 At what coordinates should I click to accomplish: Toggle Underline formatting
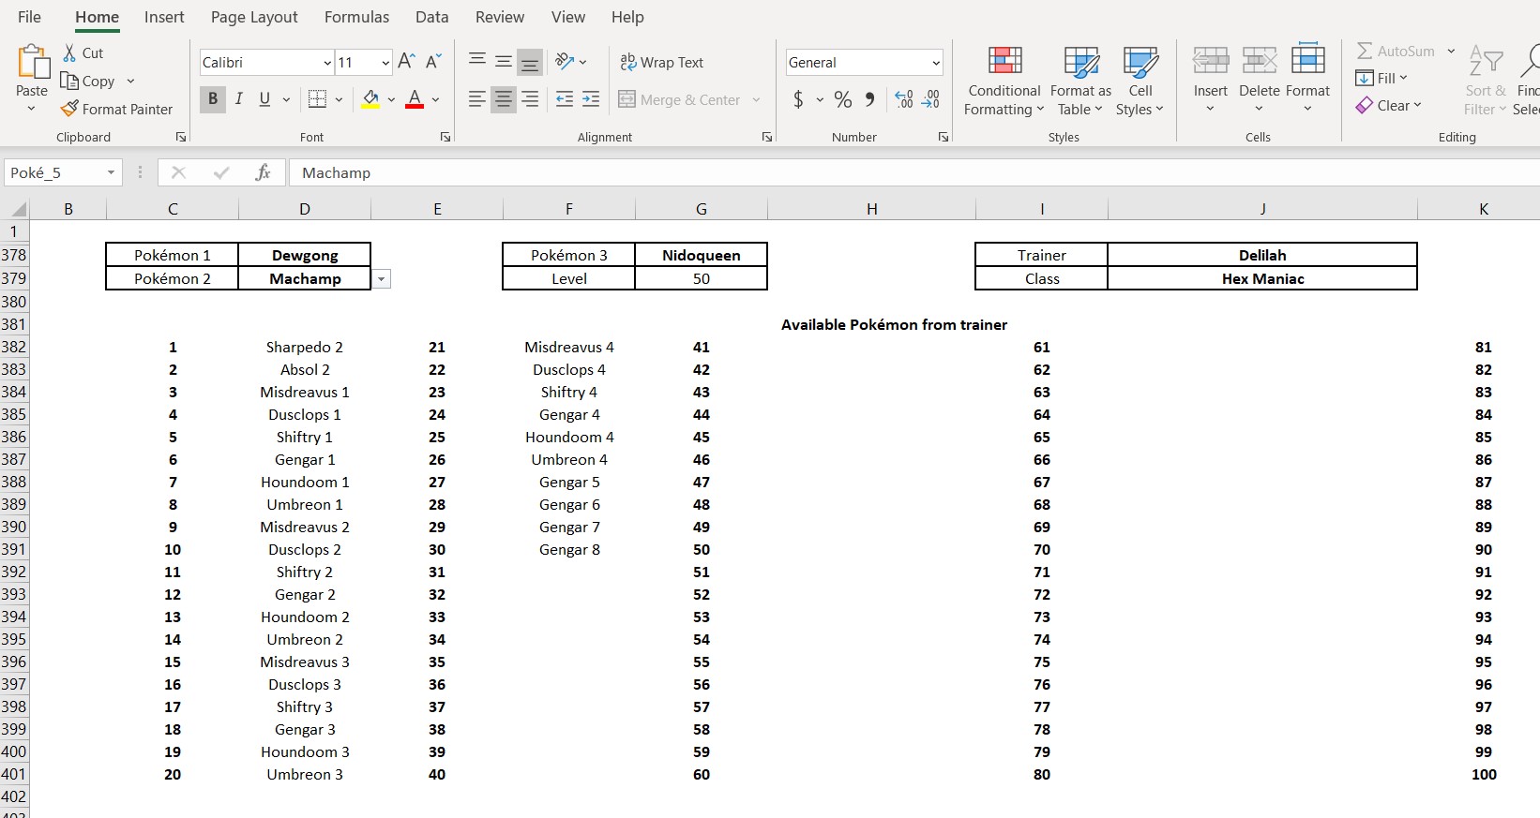coord(264,98)
